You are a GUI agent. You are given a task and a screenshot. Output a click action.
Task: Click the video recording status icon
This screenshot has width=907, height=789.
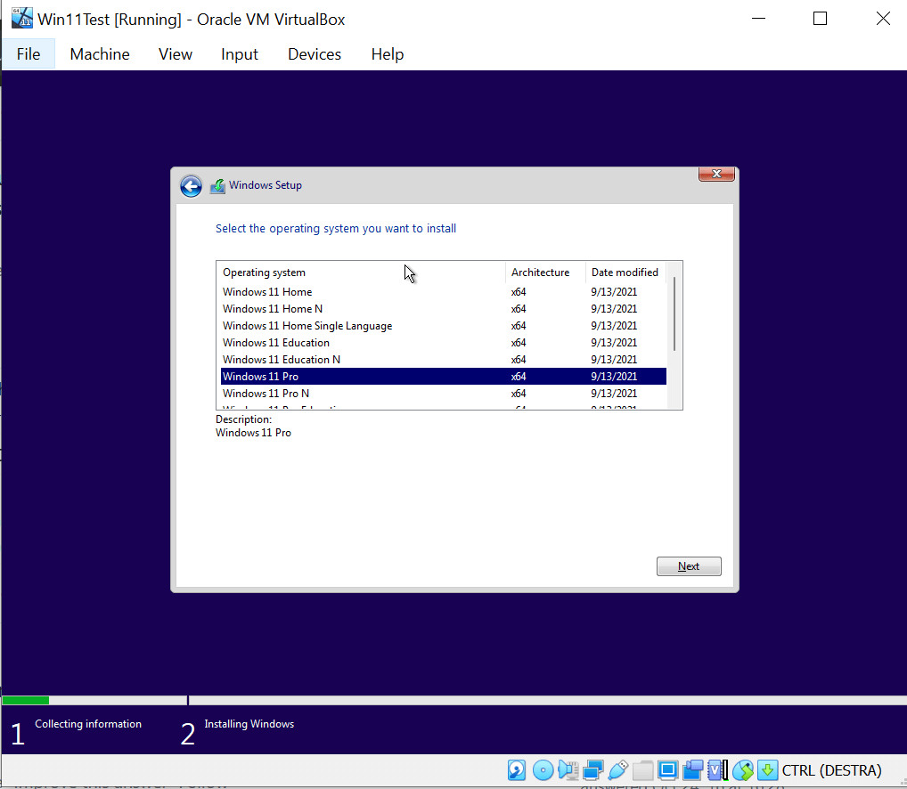click(692, 770)
